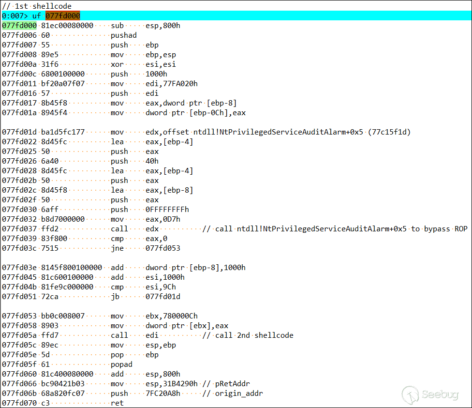Select operand 'edi,77FA020h'
This screenshot has width=472, height=408.
172,83
